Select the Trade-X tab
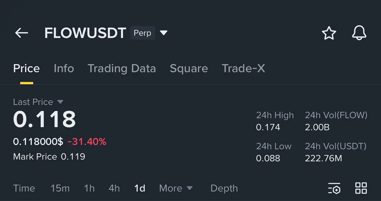Image resolution: width=381 pixels, height=201 pixels. [243, 68]
